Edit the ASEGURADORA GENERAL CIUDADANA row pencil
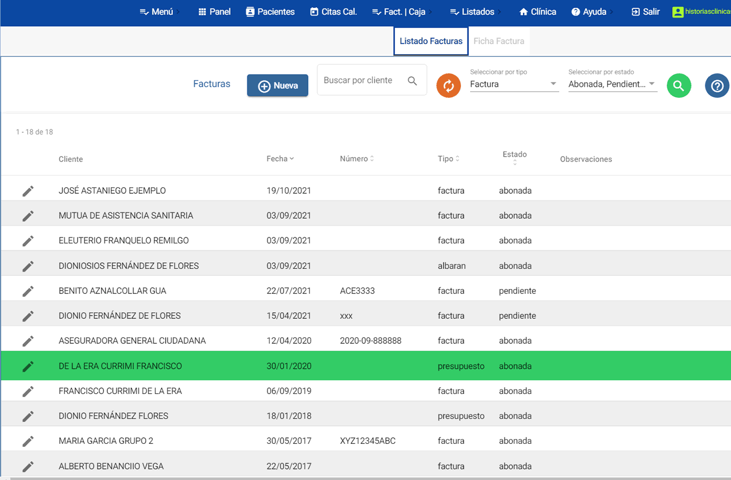The height and width of the screenshot is (480, 731). (28, 341)
